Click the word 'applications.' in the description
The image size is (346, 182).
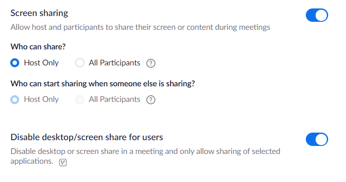click(x=32, y=162)
